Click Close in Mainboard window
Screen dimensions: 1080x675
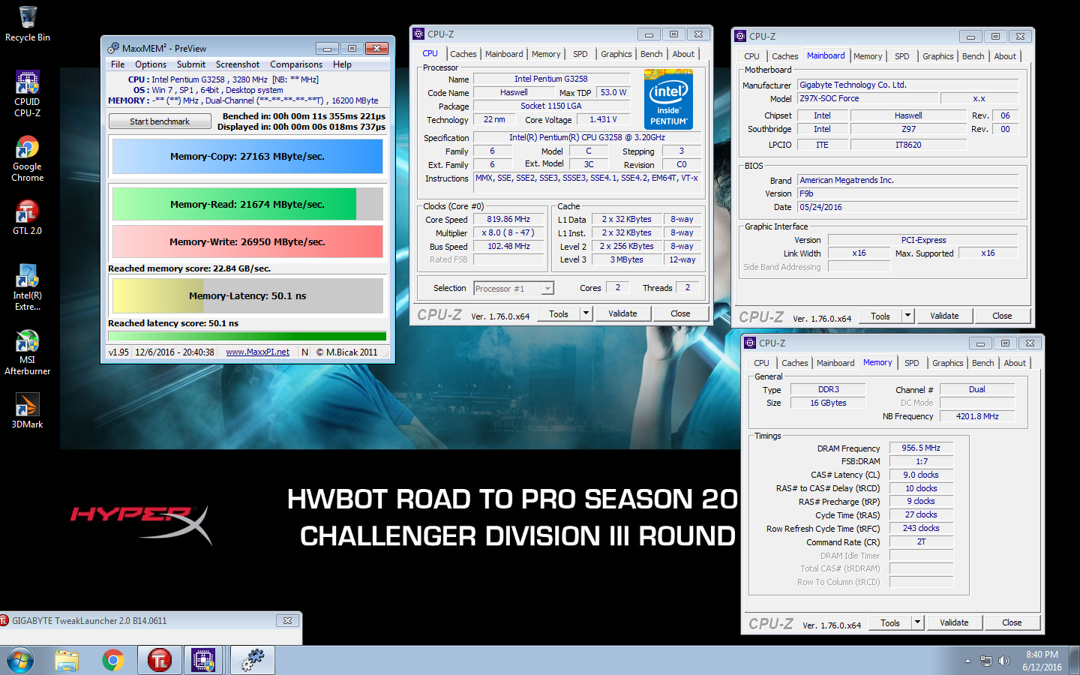pos(1002,316)
